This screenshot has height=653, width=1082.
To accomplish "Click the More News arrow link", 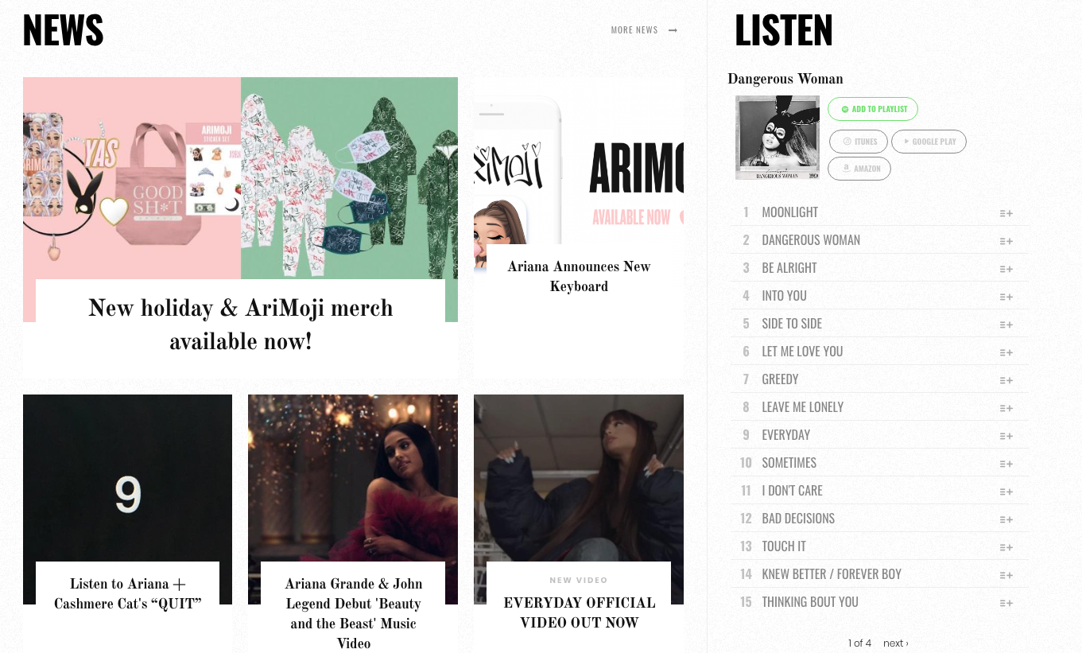I will click(644, 30).
